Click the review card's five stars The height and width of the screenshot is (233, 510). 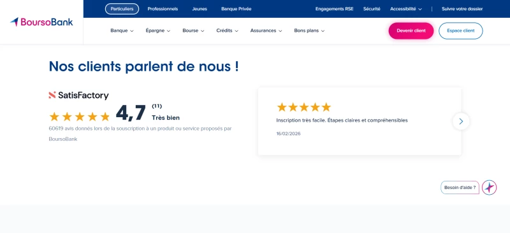tap(303, 107)
